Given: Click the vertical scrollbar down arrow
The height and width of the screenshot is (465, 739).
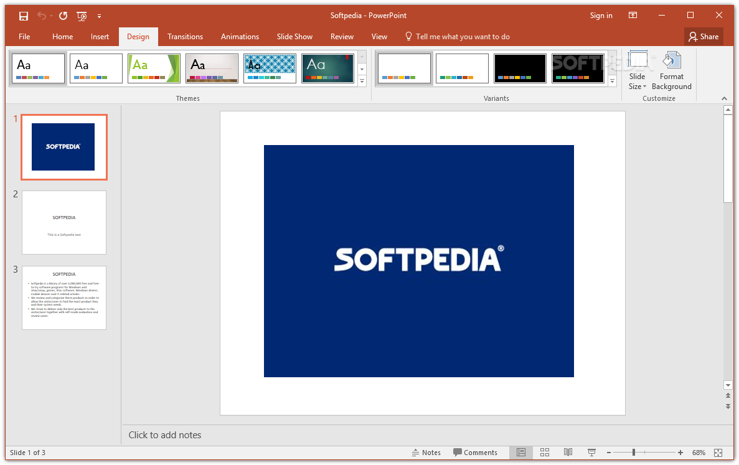Looking at the screenshot, I should click(x=728, y=385).
